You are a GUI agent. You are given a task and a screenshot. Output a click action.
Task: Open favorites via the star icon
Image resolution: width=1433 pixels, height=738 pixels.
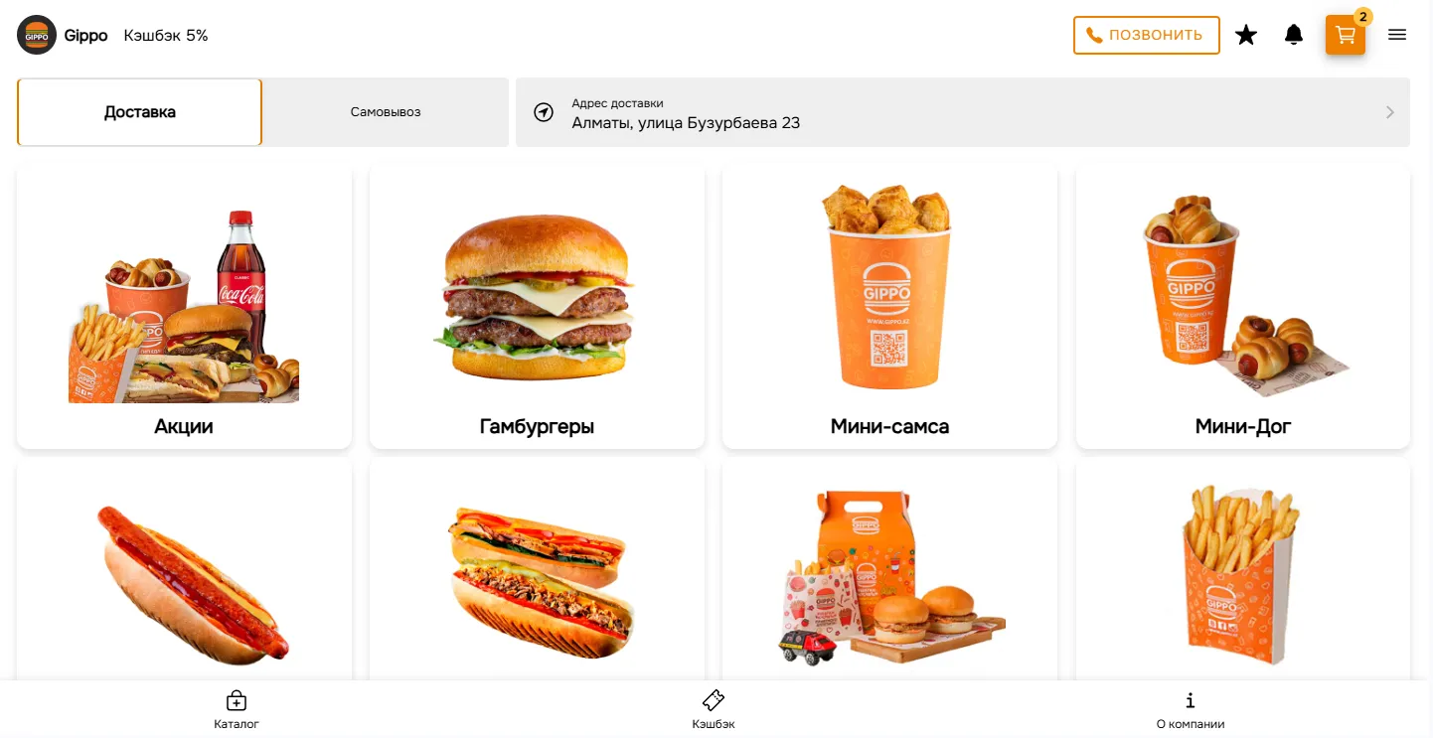click(1246, 35)
